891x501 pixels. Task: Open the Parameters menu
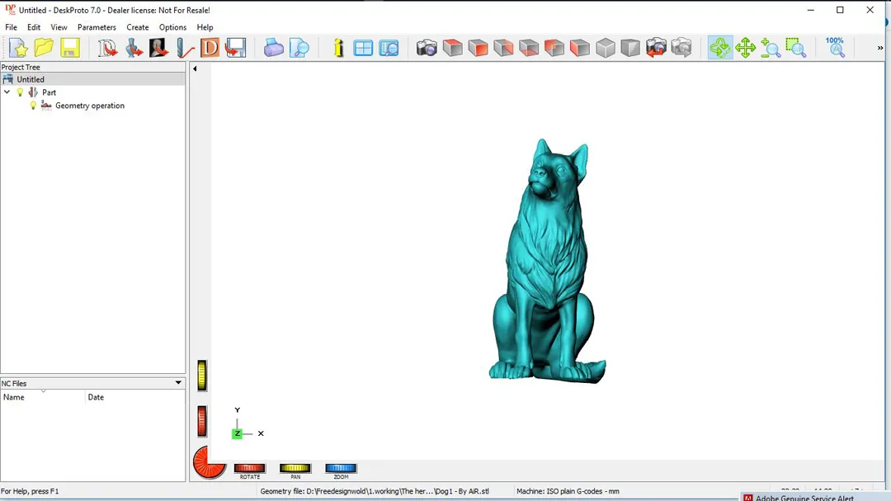[97, 27]
